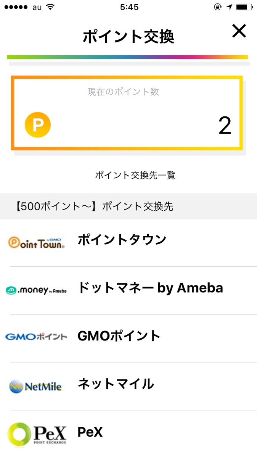The height and width of the screenshot is (458, 257).
Task: Tap the PointTown logo
Action: [x=36, y=242]
